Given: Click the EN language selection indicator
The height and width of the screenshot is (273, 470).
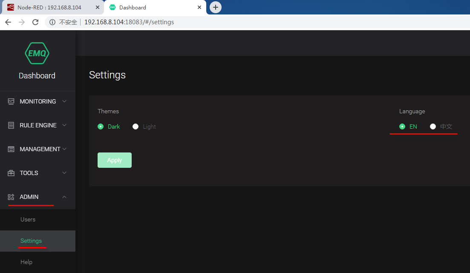Looking at the screenshot, I should (402, 126).
